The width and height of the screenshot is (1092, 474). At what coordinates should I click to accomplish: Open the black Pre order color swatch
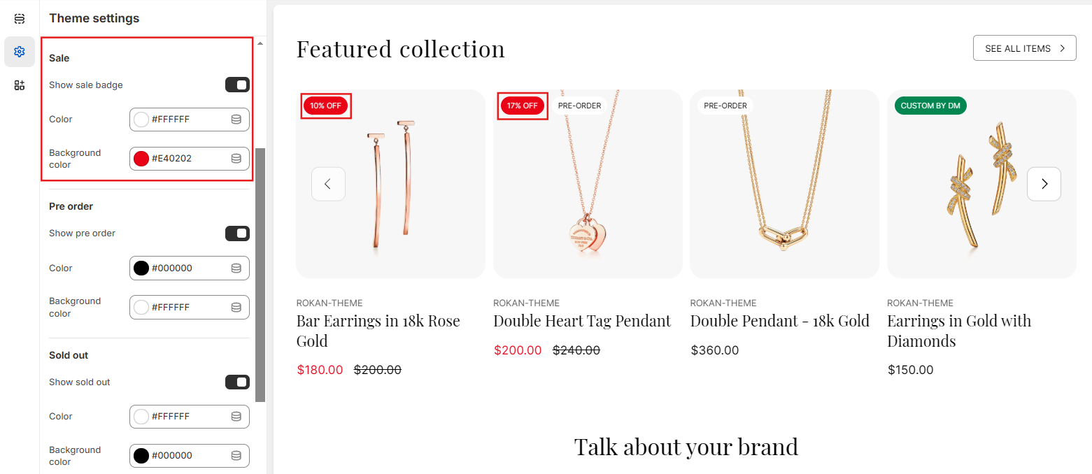141,268
